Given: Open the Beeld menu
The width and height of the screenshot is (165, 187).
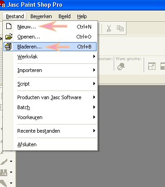Looking at the screenshot, I should 64,16.
